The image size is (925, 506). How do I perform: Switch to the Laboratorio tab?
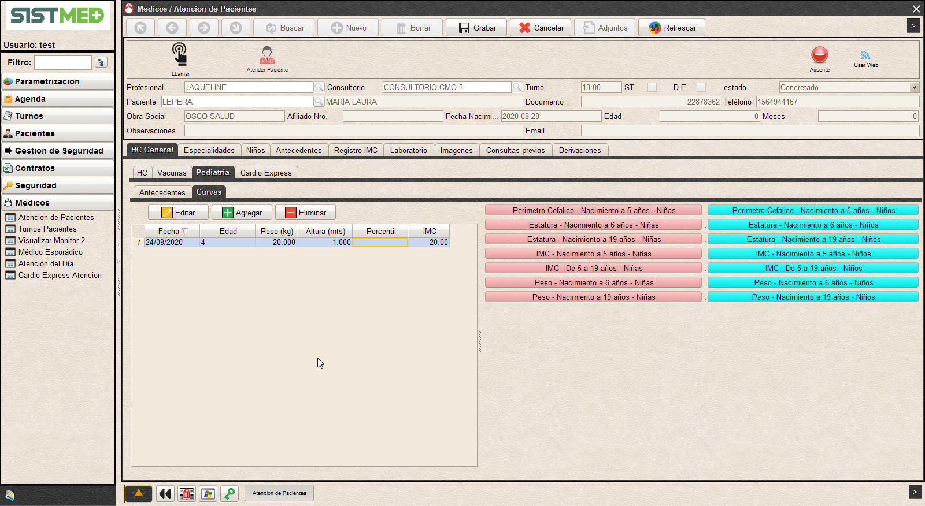tap(408, 150)
